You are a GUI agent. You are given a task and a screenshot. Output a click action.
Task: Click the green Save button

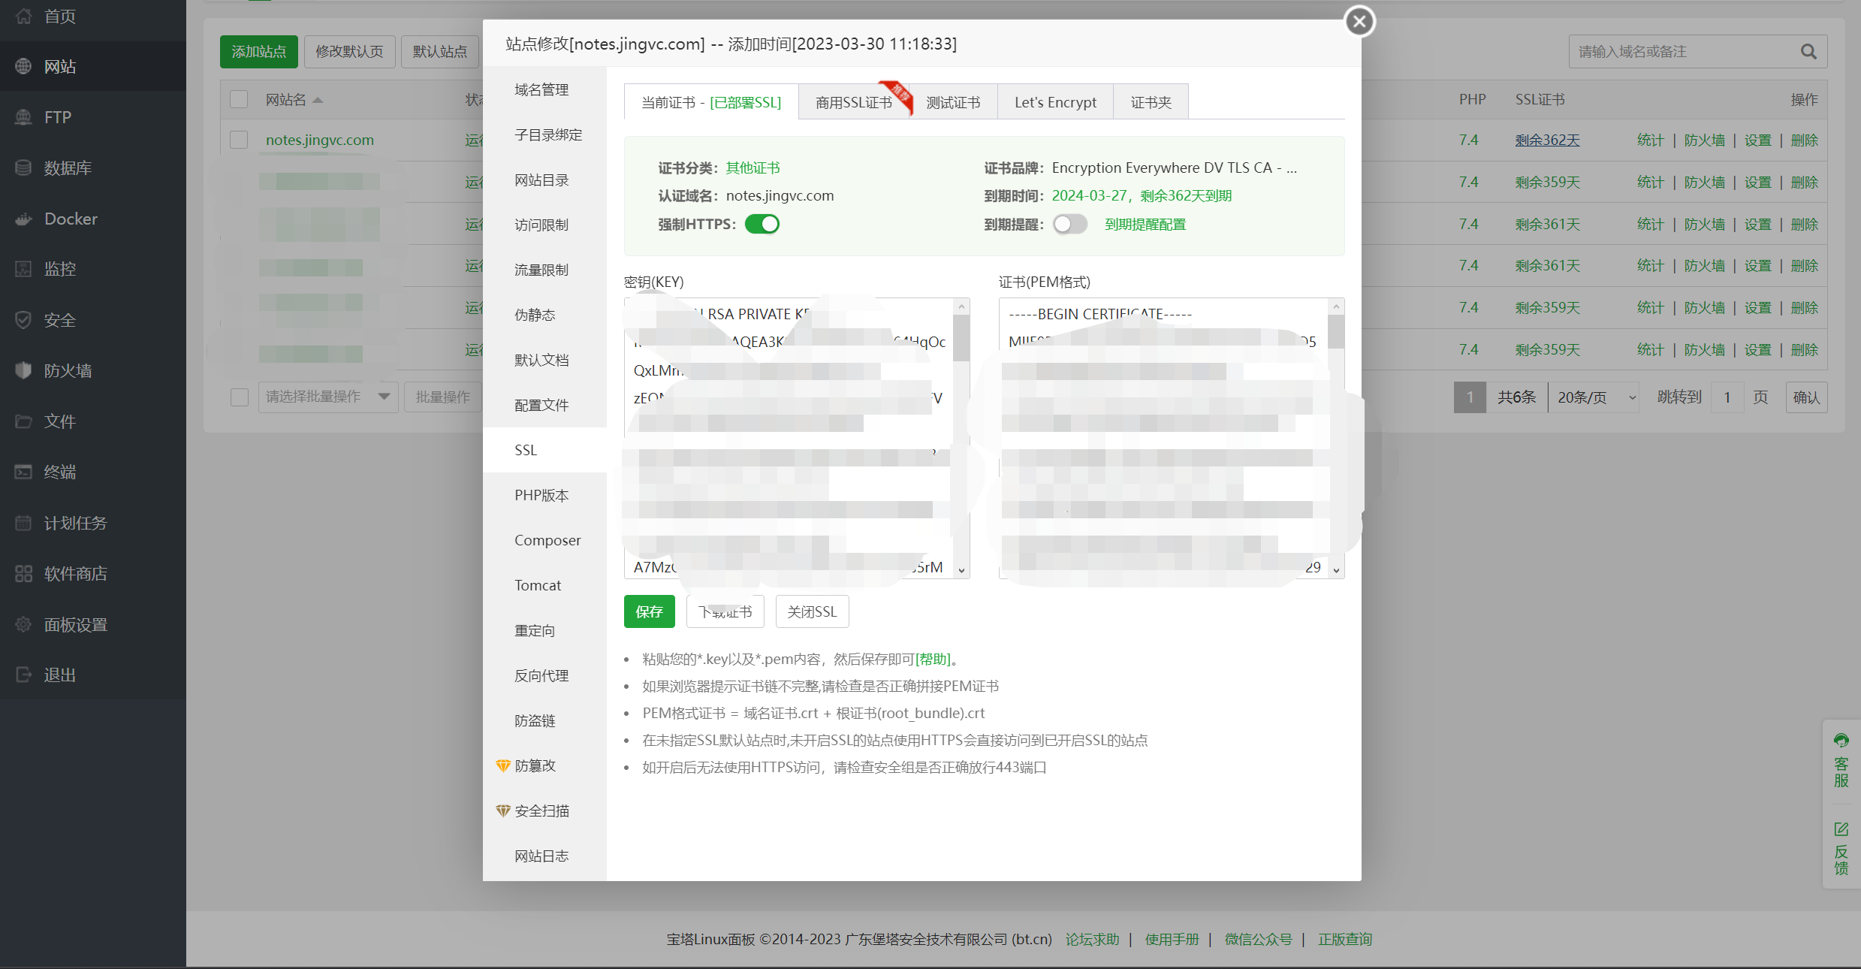[649, 611]
